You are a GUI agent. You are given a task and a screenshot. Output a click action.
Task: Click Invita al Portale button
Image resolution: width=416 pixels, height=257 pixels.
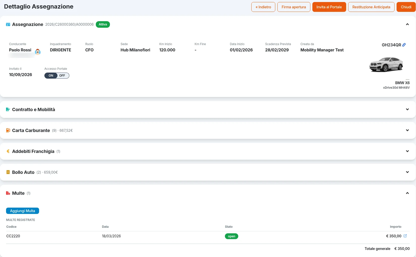click(x=329, y=7)
